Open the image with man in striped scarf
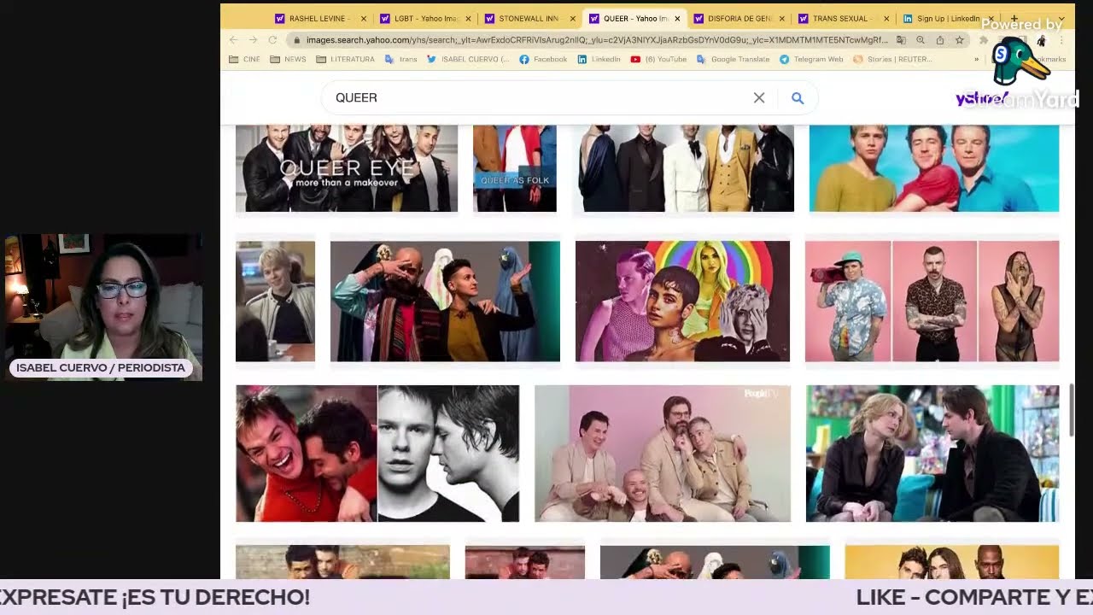1093x615 pixels. point(445,301)
